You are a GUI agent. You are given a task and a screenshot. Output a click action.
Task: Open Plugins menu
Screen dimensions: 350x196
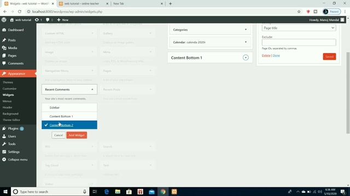click(x=13, y=128)
